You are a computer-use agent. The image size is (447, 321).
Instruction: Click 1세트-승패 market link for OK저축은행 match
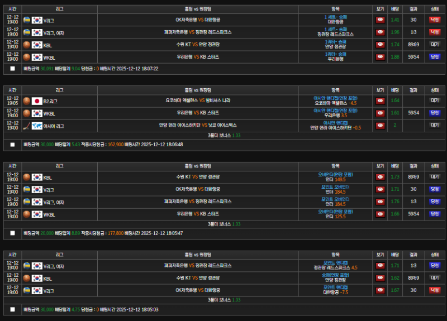[x=335, y=17]
